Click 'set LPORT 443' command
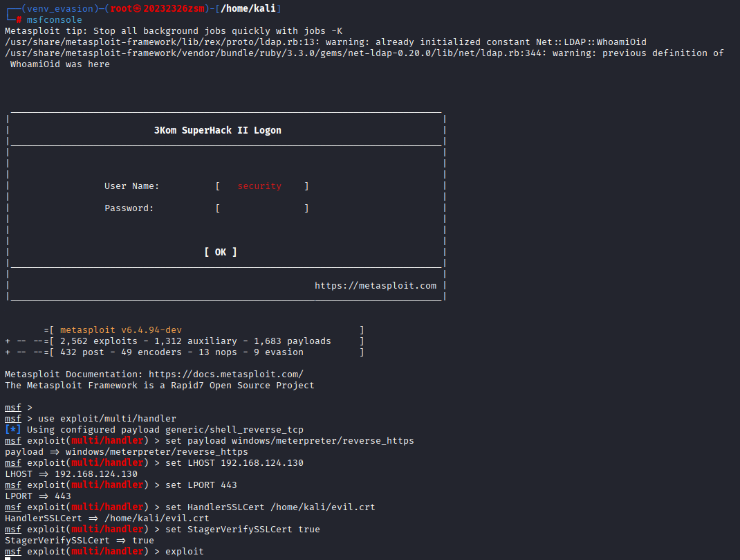The width and height of the screenshot is (740, 560). pyautogui.click(x=201, y=485)
